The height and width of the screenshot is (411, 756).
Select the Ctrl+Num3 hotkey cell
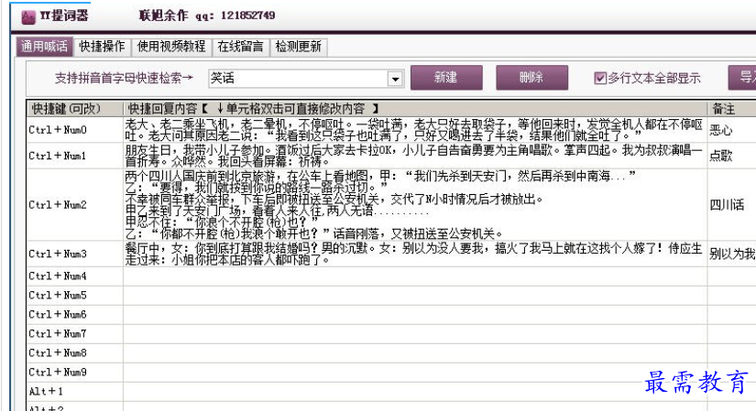[75, 254]
